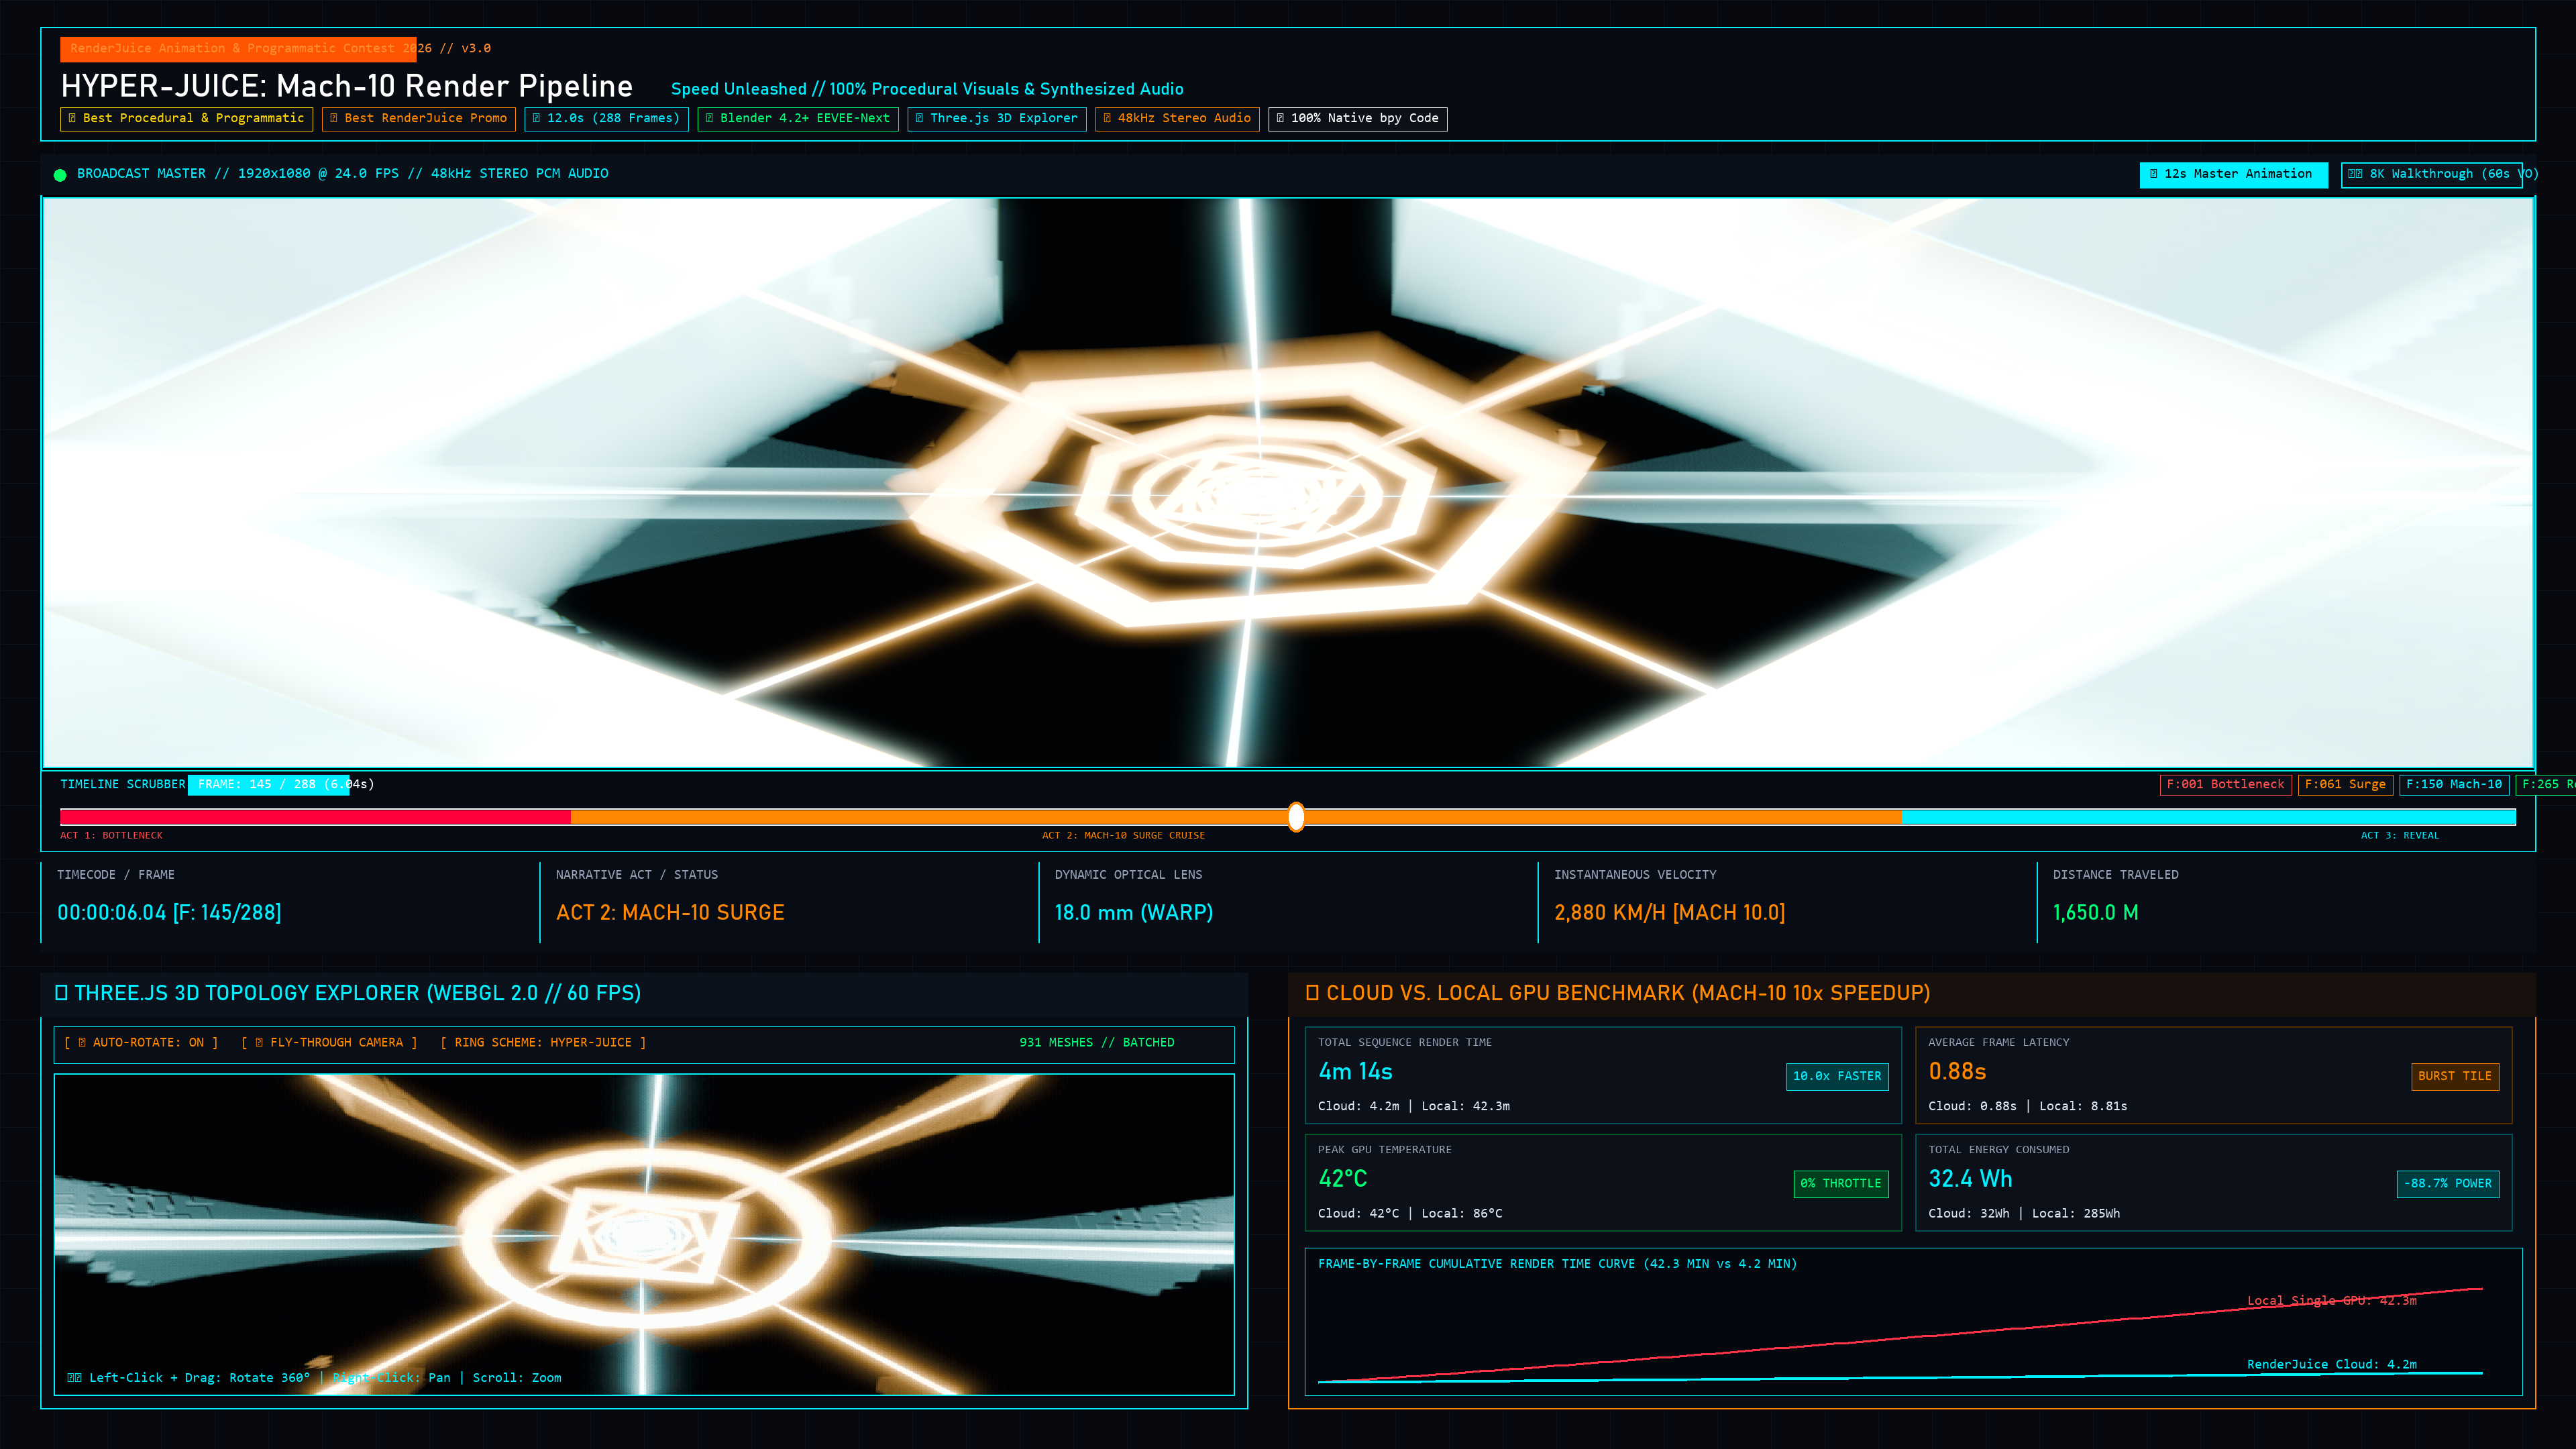Click the Best Procedural & Programmatic badge

(x=186, y=119)
